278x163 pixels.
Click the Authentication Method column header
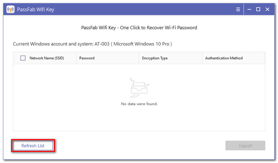coord(224,58)
